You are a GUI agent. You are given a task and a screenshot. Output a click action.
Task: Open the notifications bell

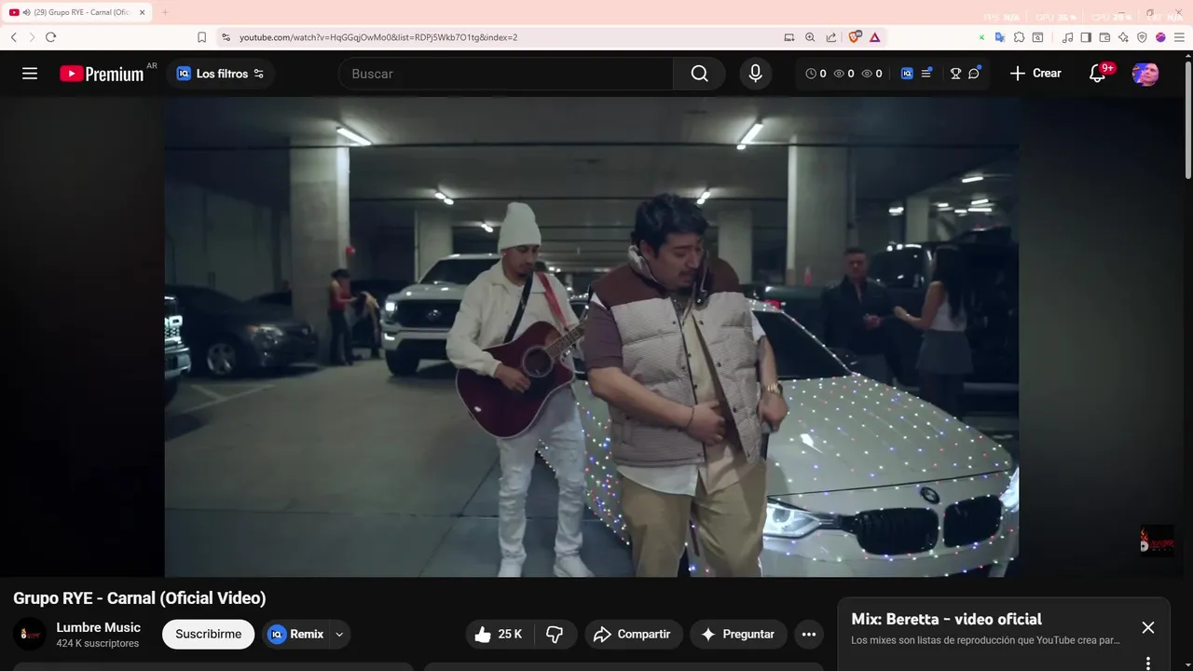point(1098,74)
